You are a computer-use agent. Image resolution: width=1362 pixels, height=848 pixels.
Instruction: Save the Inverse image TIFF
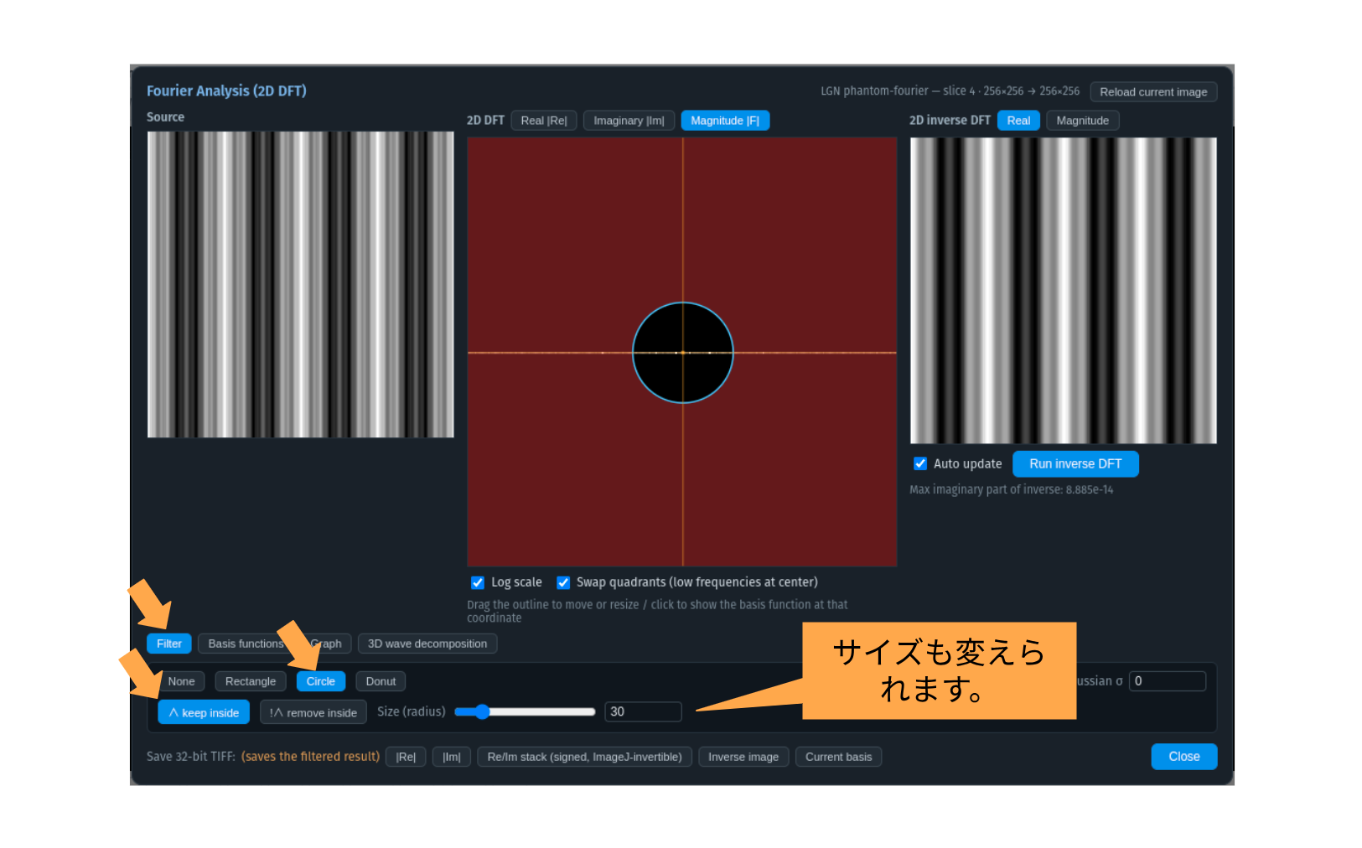click(743, 757)
